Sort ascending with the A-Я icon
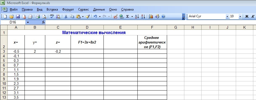This screenshot has height=100, width=256. (137, 16)
